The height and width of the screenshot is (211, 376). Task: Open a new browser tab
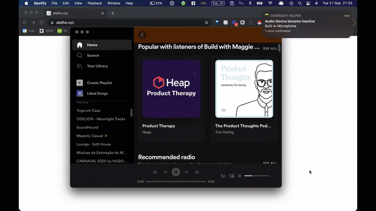(113, 13)
